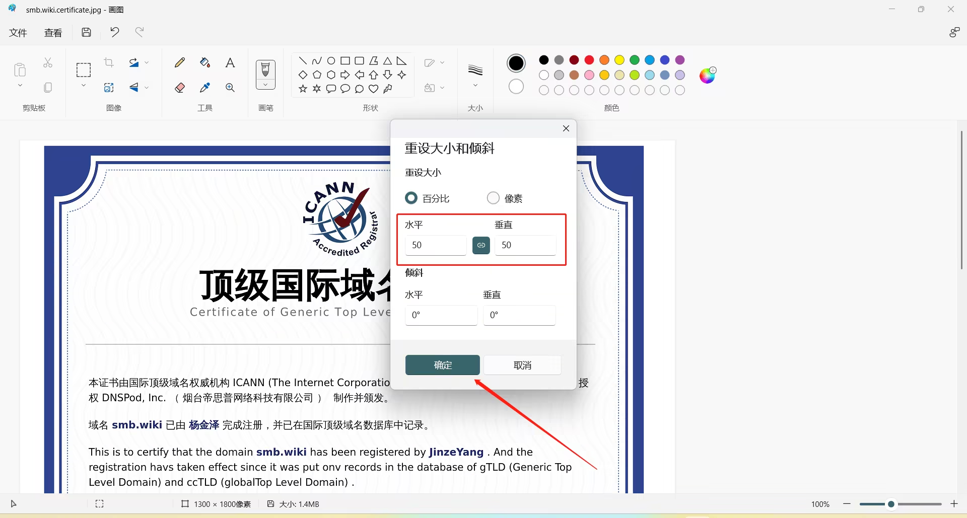
Task: Open the 文件 menu
Action: tap(18, 32)
